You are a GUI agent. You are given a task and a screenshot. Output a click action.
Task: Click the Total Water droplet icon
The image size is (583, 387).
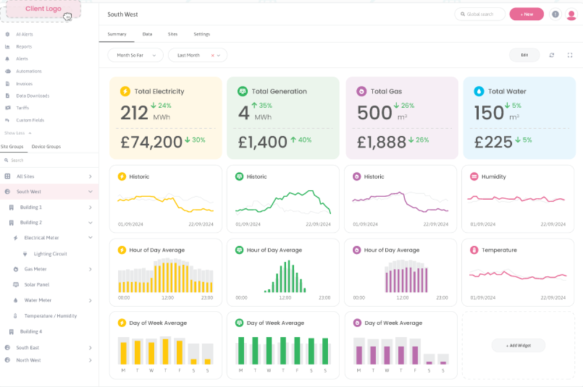coord(479,91)
